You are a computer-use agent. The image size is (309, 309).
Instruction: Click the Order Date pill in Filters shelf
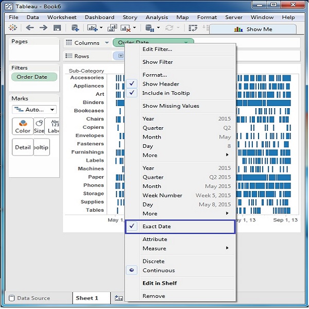(32, 77)
